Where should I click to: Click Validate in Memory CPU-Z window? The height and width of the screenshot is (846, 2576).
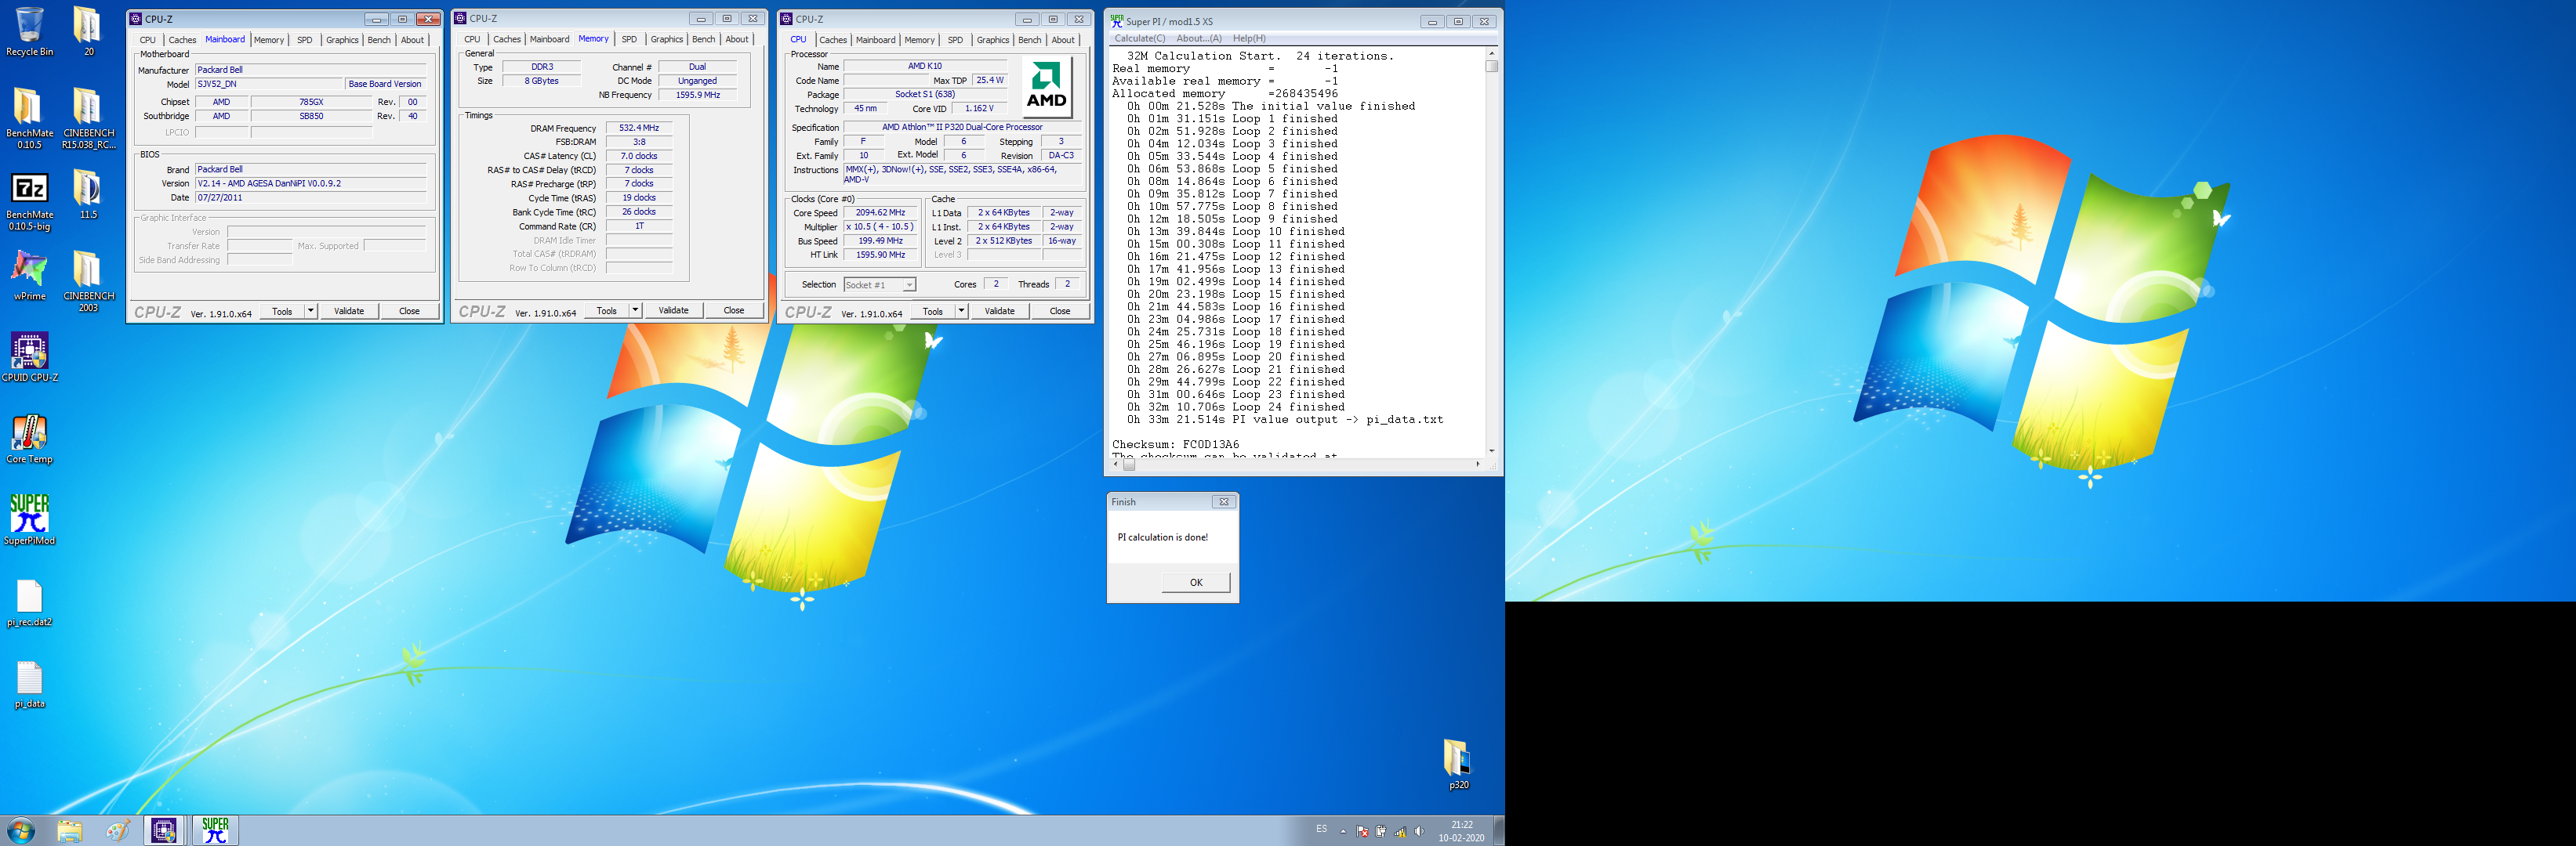(673, 311)
